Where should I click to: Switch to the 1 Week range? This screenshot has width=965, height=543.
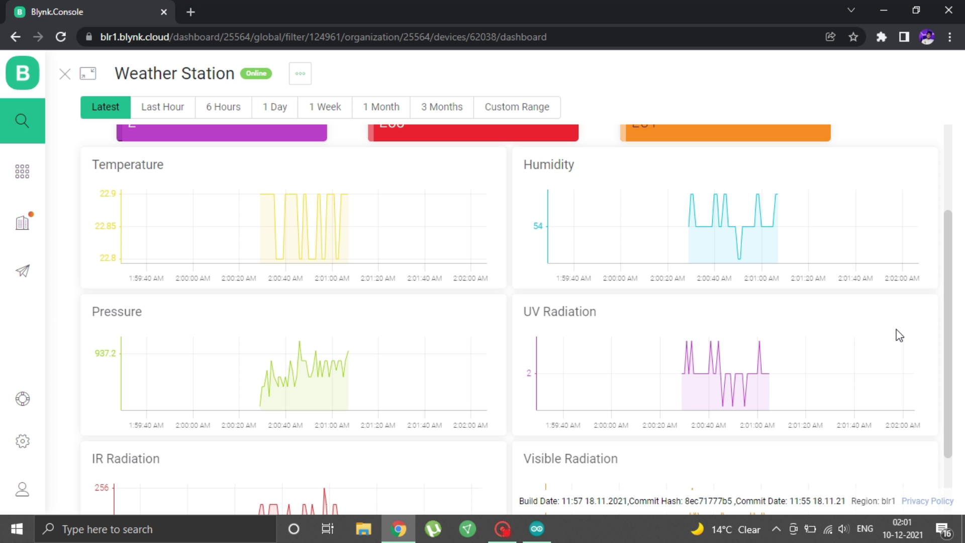click(x=325, y=107)
